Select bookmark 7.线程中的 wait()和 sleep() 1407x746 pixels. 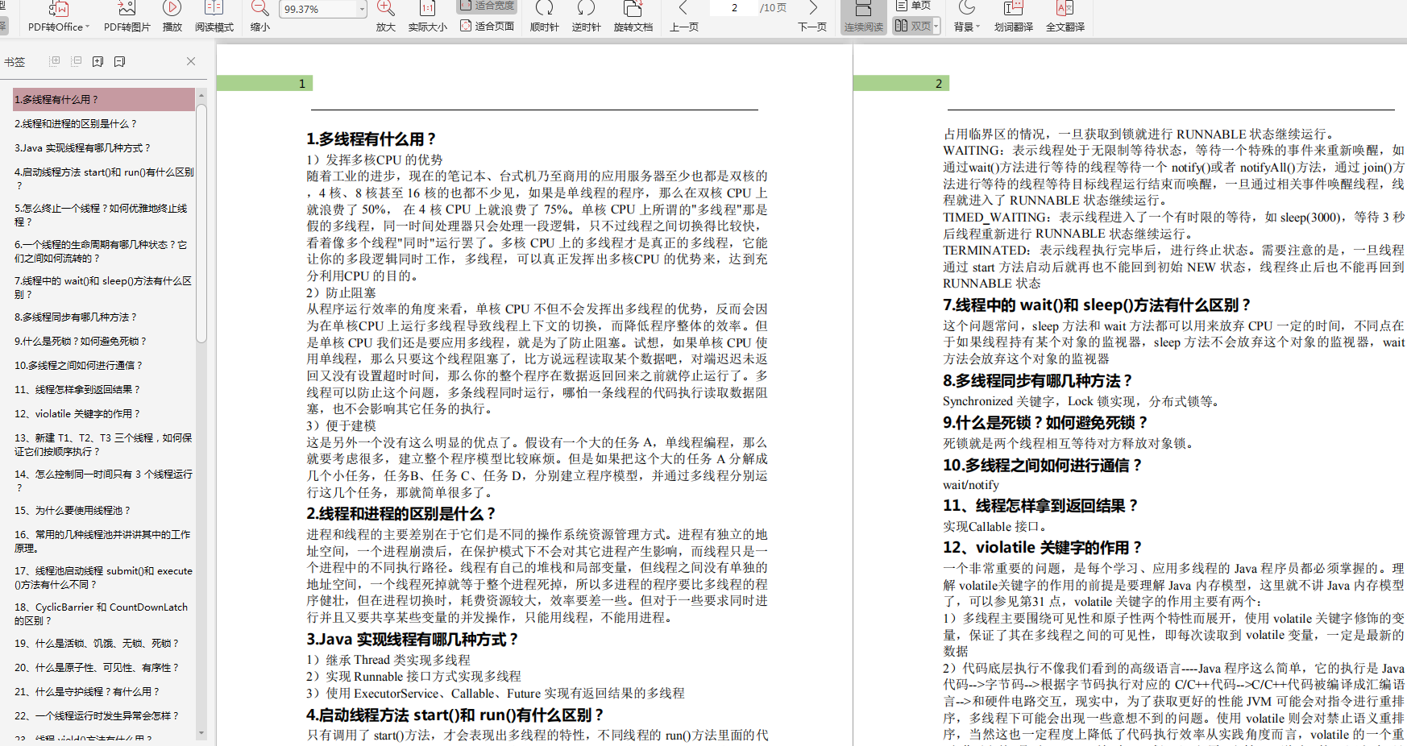pyautogui.click(x=104, y=287)
